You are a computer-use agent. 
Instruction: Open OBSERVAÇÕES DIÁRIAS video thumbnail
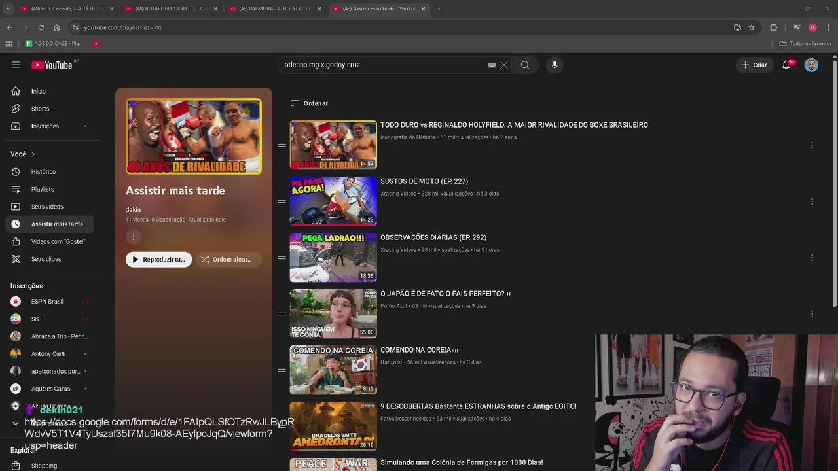[x=333, y=258]
